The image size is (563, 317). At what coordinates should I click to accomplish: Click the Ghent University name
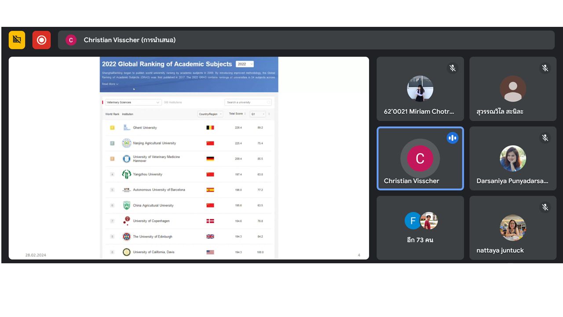click(x=145, y=128)
